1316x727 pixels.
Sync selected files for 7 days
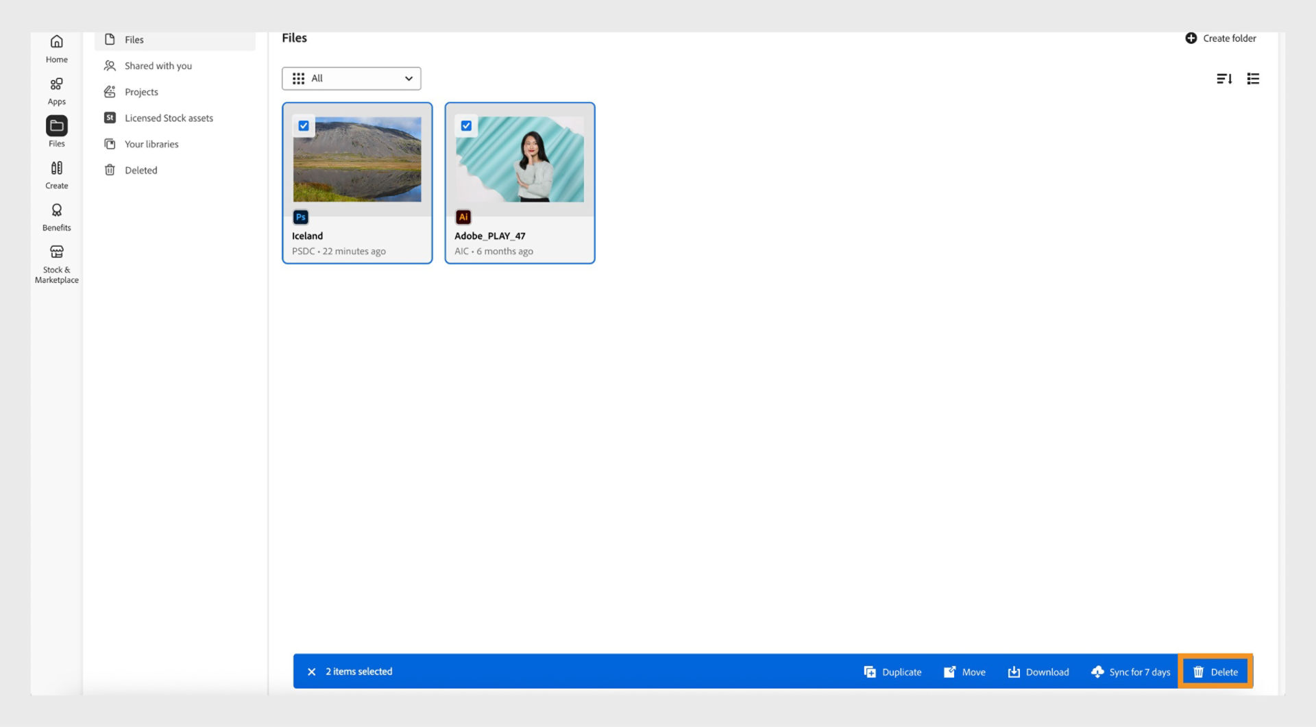coord(1130,671)
